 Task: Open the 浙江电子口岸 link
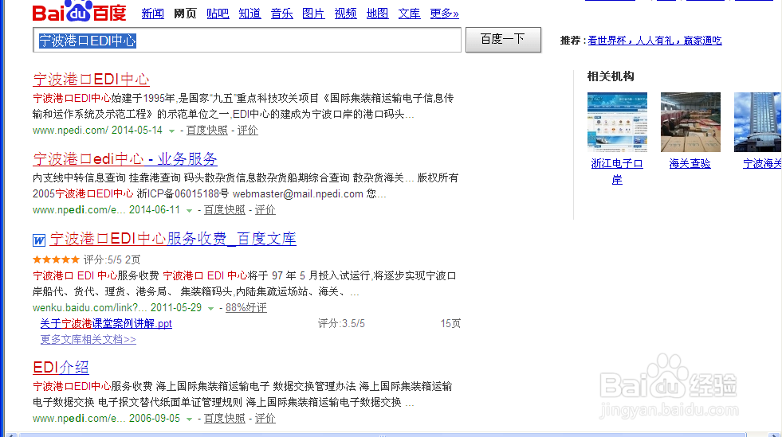[x=617, y=171]
